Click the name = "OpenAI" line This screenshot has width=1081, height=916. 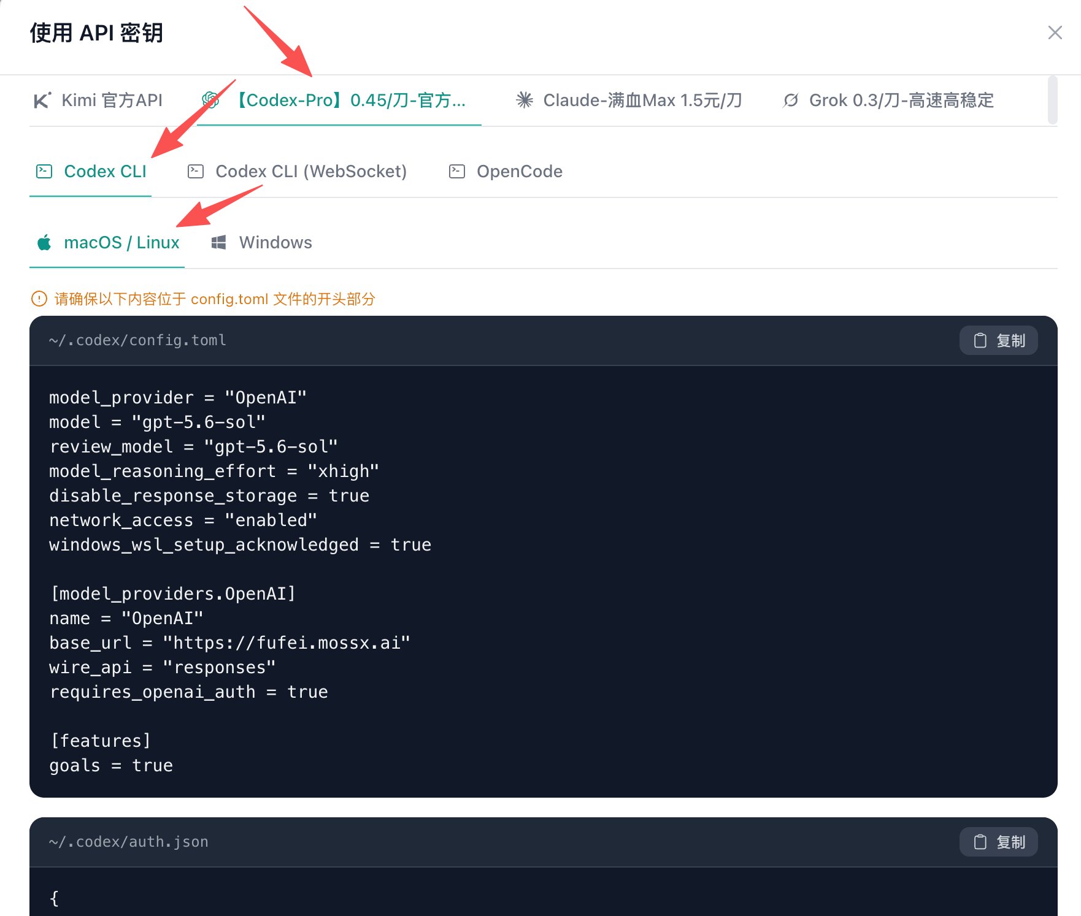pyautogui.click(x=126, y=619)
